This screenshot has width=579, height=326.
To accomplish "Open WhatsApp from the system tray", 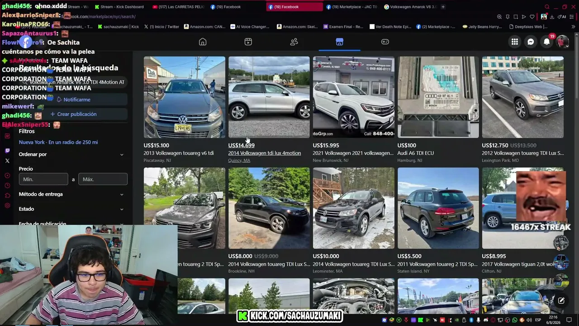I will point(515,320).
